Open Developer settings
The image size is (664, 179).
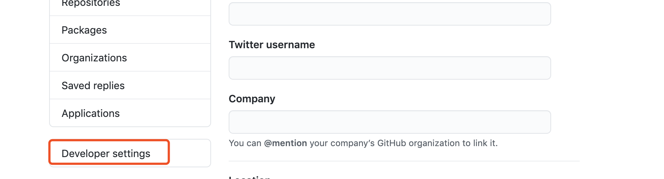[106, 153]
